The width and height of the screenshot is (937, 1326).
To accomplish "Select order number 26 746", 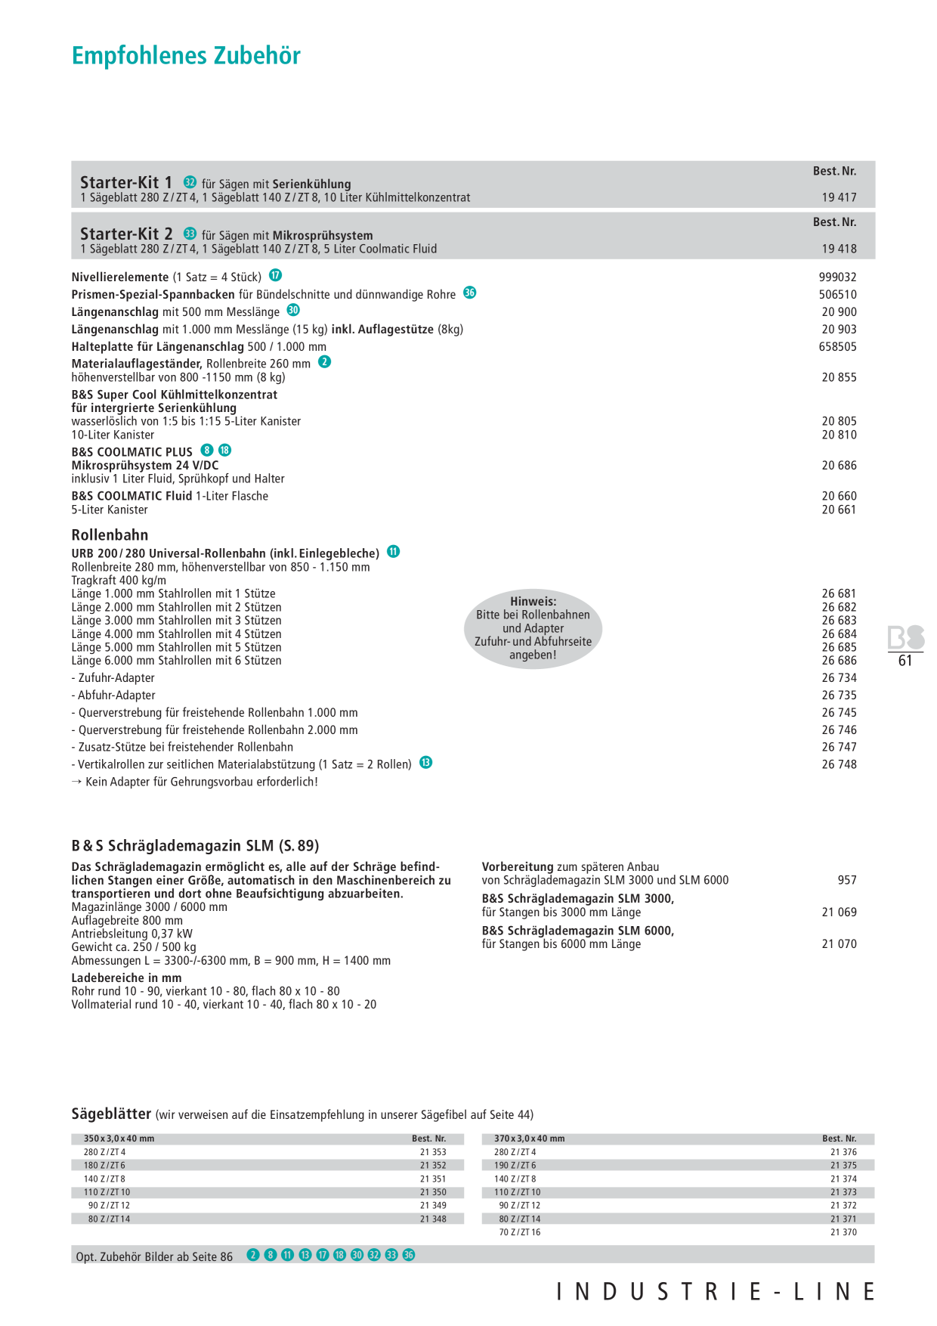I will click(x=840, y=730).
